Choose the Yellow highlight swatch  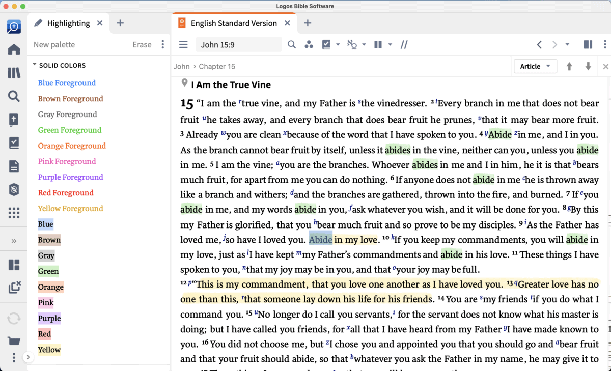tap(49, 350)
